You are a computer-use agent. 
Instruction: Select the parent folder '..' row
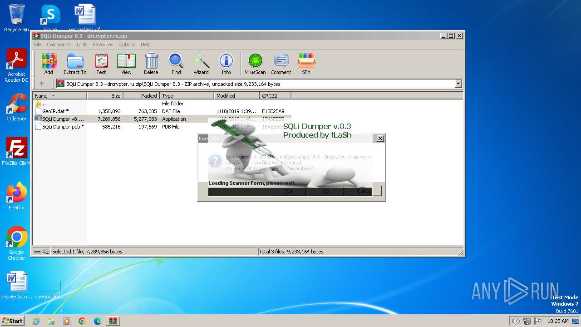(162, 104)
